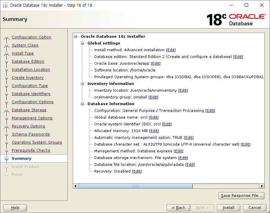Viewport: 270px width, 213px height.
Task: Edit Database storage mechanism
Action: click(x=183, y=158)
